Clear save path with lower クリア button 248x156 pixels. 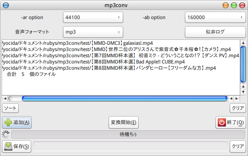pyautogui.click(x=238, y=146)
